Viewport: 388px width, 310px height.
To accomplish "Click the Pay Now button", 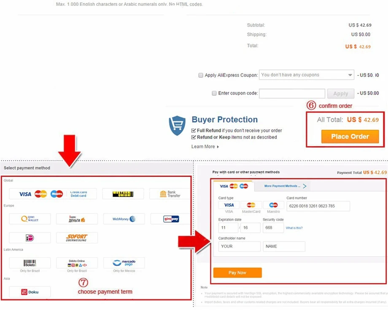I will pos(237,272).
